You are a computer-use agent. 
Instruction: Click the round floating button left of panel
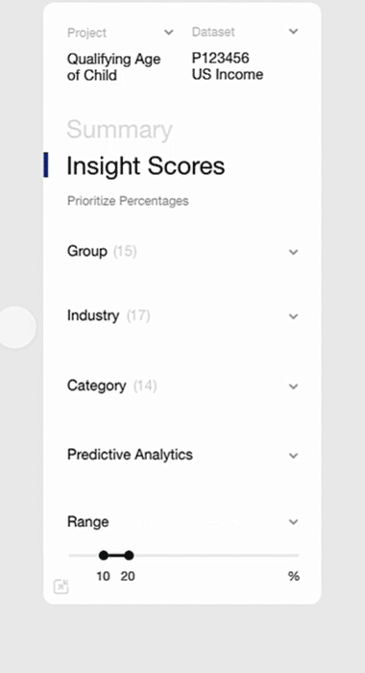(x=16, y=327)
